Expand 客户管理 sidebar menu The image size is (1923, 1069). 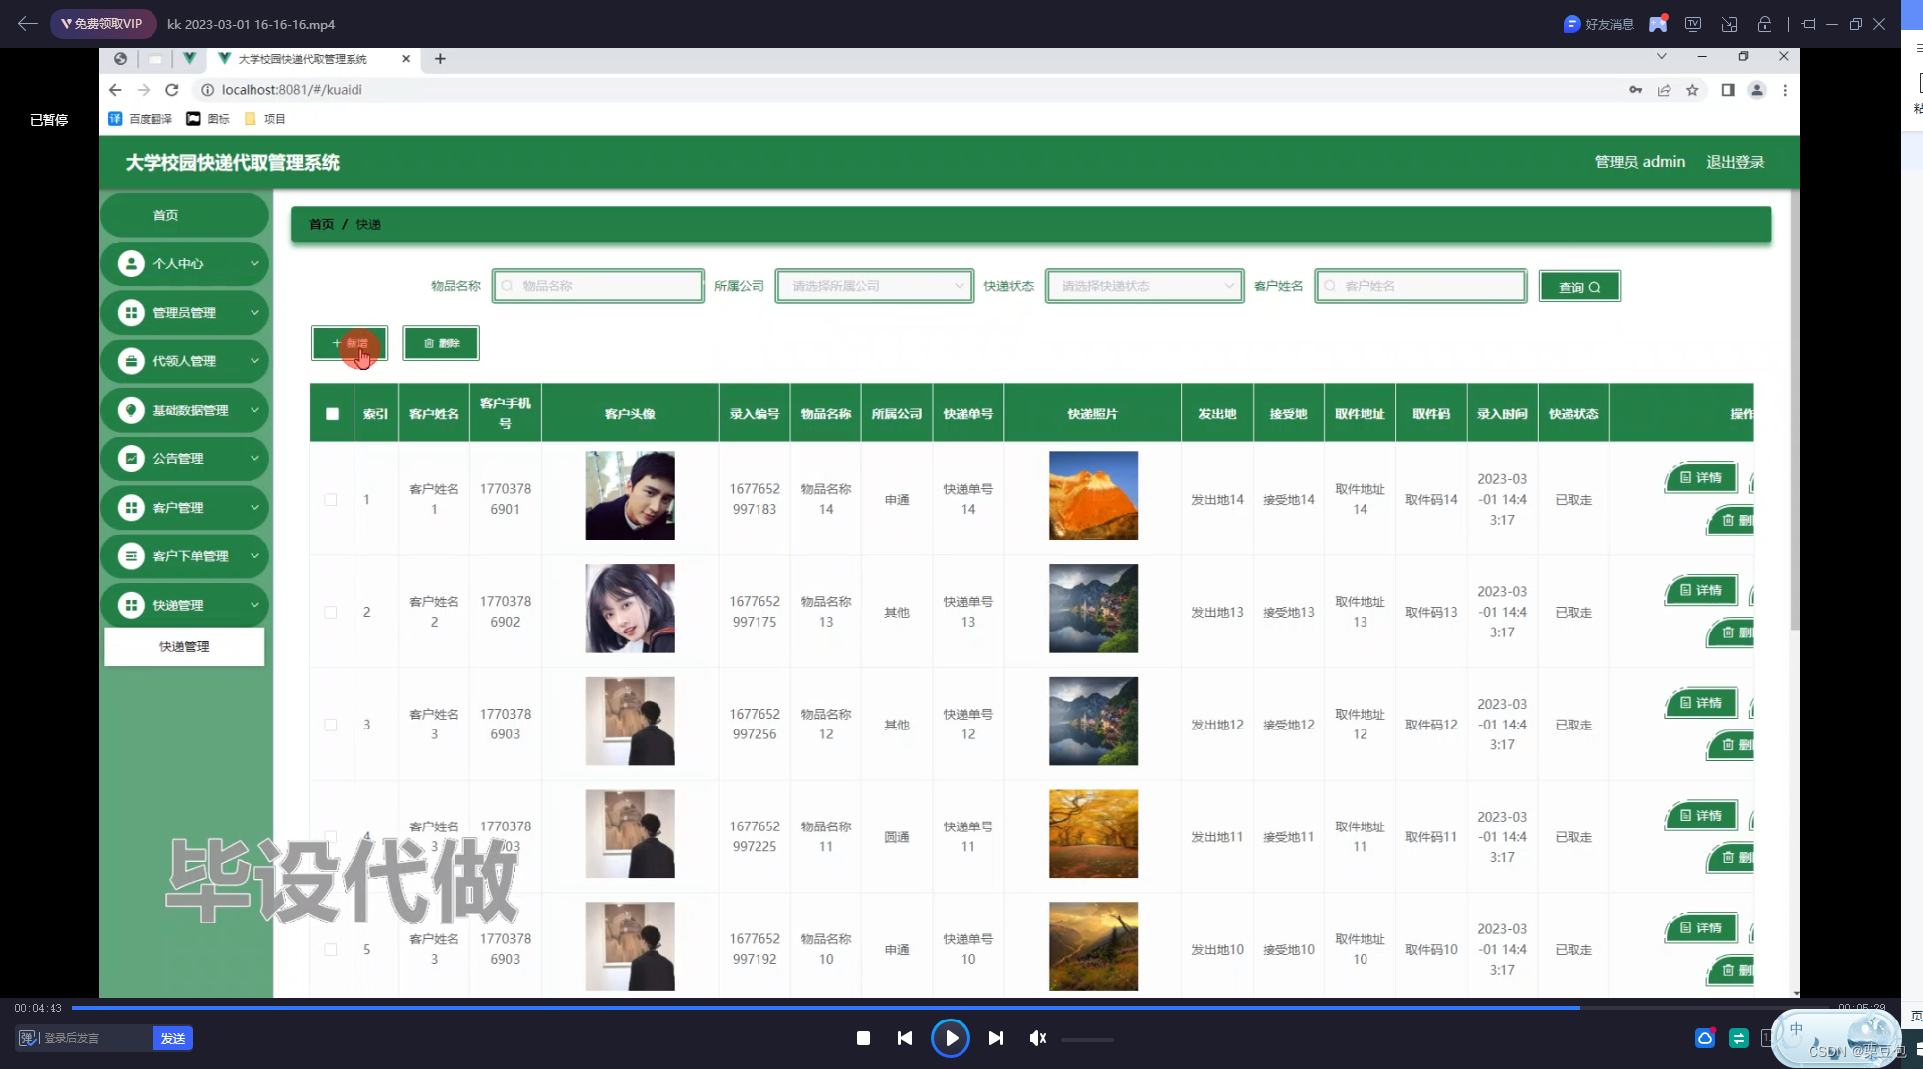[x=185, y=508]
